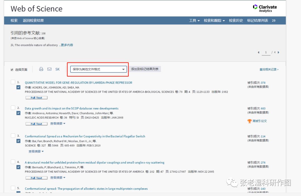Expand 查看摘要 for Conformational Spread record 3
The width and height of the screenshot is (301, 196).
pyautogui.click(x=36, y=151)
